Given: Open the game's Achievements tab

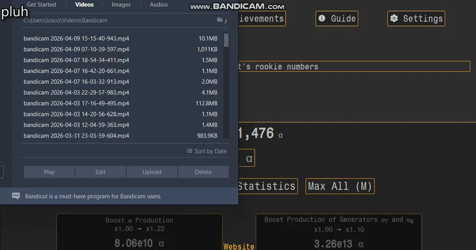Looking at the screenshot, I should point(262,18).
